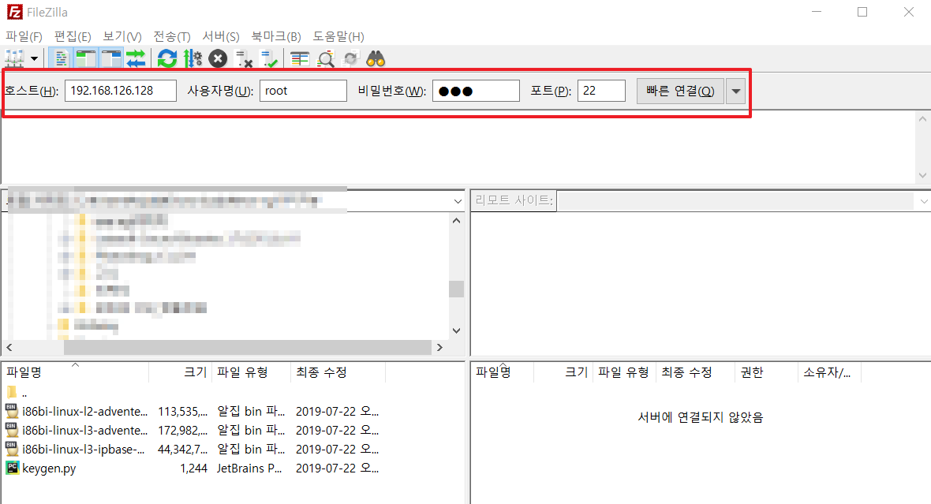Image resolution: width=931 pixels, height=504 pixels.
Task: Open the 서버(S) menu
Action: (220, 37)
